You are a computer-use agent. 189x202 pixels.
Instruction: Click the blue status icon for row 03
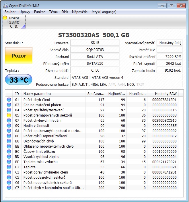click(x=9, y=105)
